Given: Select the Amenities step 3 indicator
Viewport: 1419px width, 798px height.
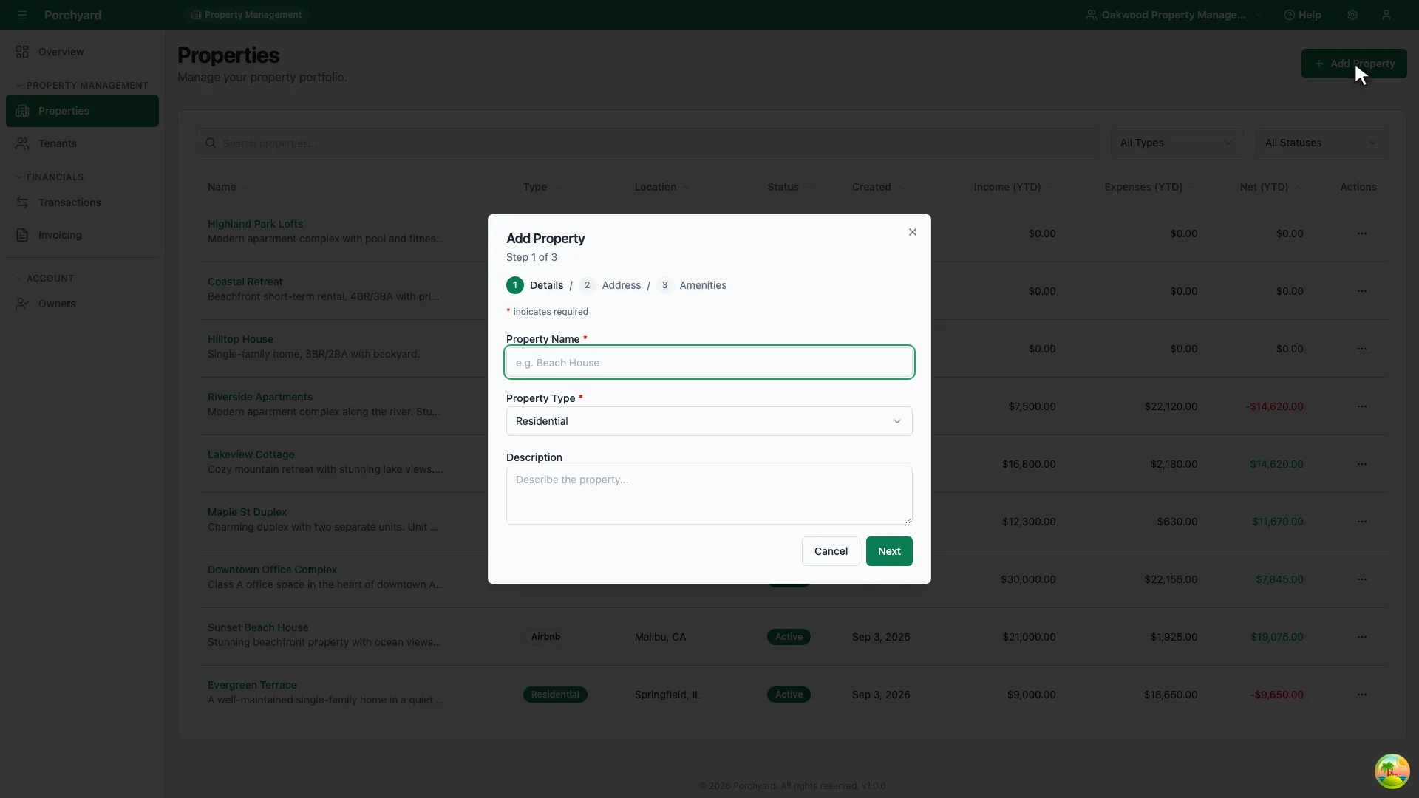Looking at the screenshot, I should [692, 285].
